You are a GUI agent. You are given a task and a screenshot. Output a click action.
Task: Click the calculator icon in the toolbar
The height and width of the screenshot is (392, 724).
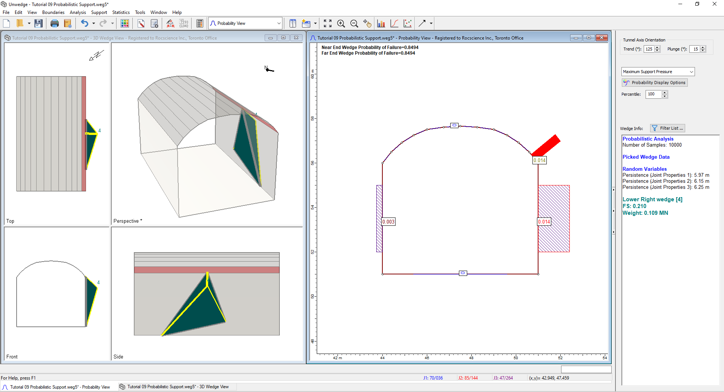pos(200,23)
